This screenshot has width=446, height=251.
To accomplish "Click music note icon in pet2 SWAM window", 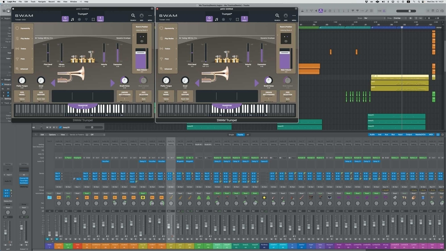I will tap(72, 19).
